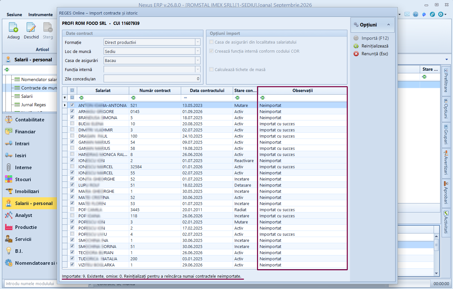
Task: Open the Deschid edit document icon
Action: coord(31,27)
